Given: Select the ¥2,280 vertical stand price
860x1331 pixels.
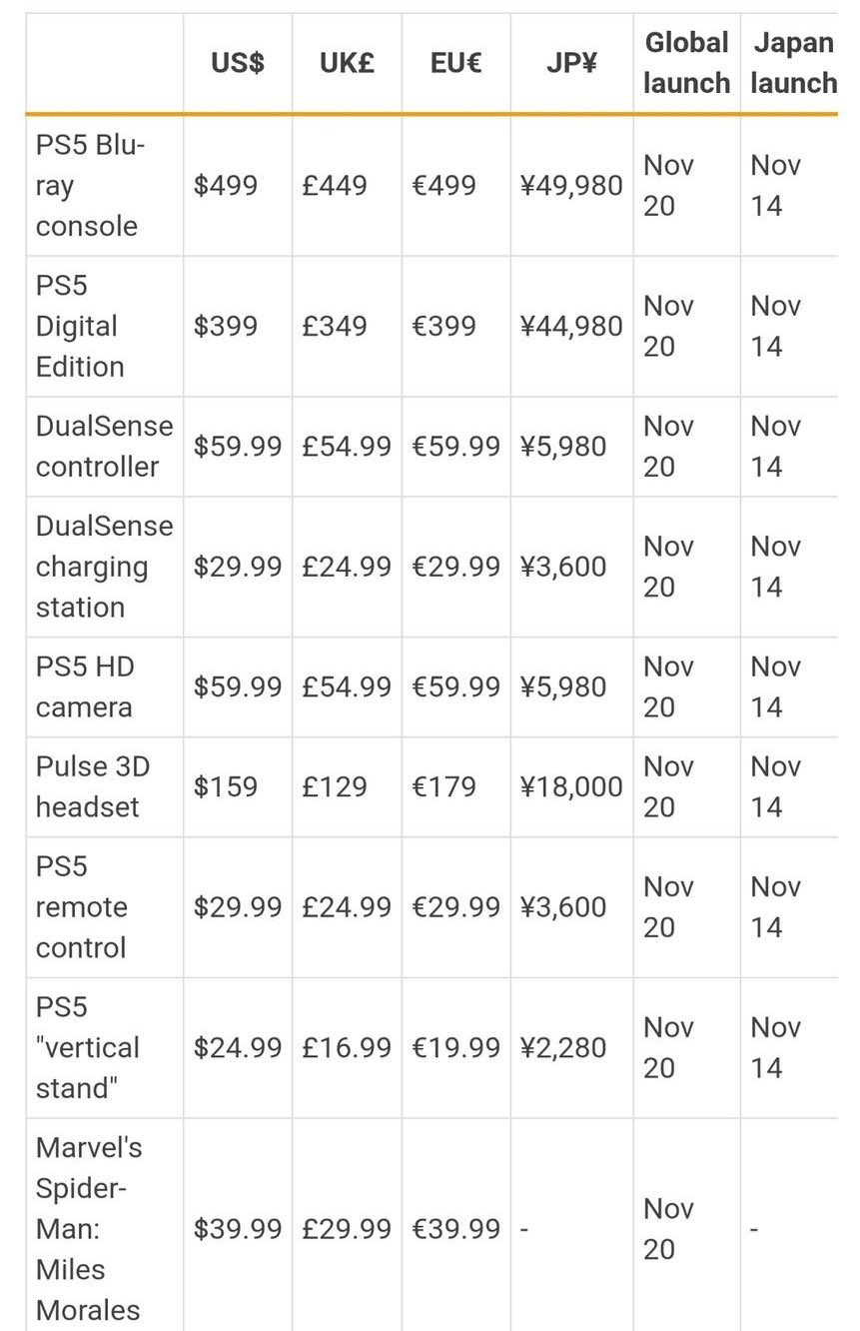Looking at the screenshot, I should point(563,1047).
